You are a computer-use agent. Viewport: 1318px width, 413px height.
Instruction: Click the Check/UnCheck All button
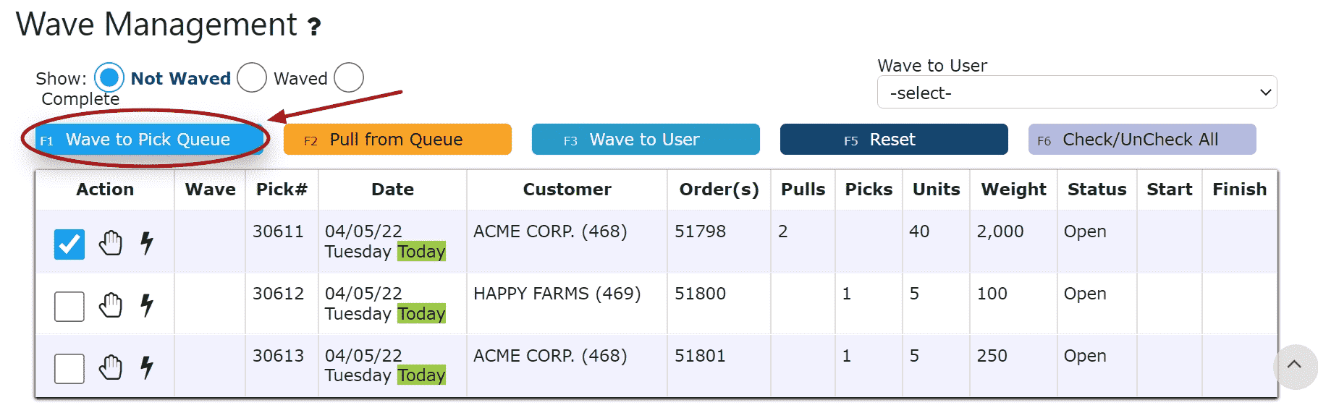[1142, 140]
